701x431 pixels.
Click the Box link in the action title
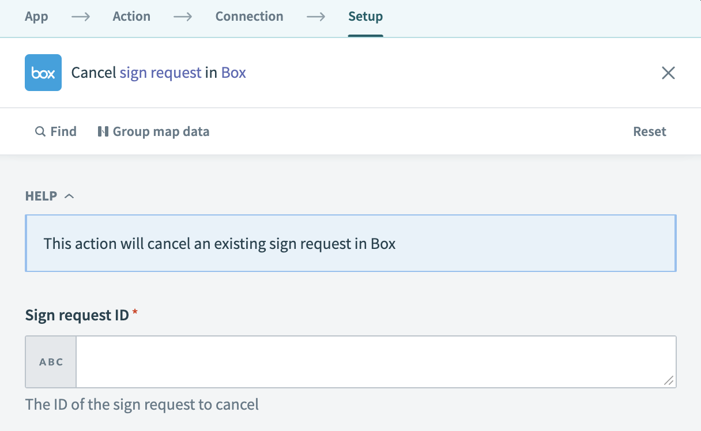(x=234, y=73)
